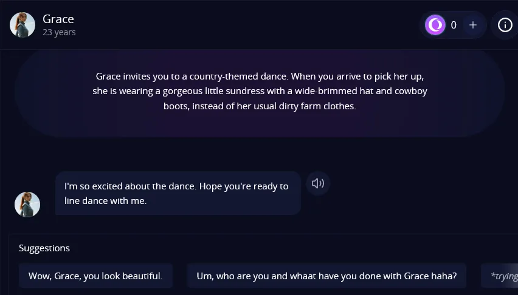Screen dimensions: 518x295
Task: Click the scenario line mentioning 'dirty farm clothes'
Action: pyautogui.click(x=260, y=106)
